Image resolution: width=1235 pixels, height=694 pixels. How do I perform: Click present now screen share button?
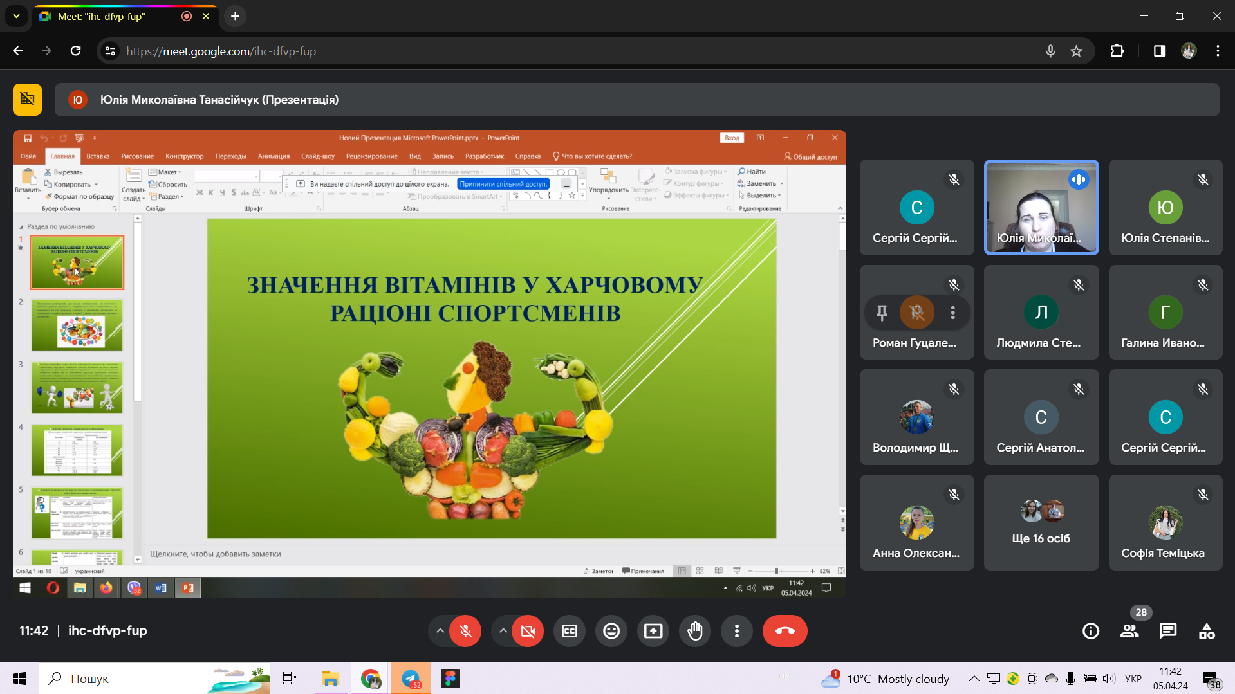(653, 631)
